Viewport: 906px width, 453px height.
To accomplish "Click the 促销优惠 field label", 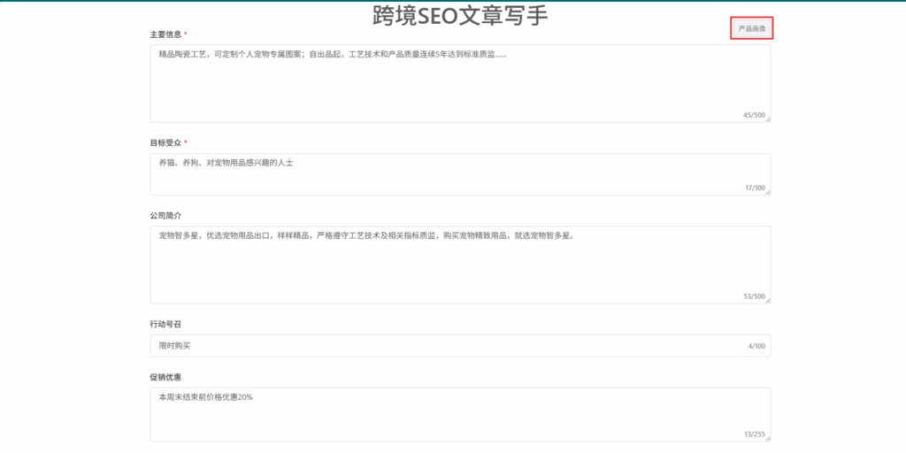I will coord(165,377).
